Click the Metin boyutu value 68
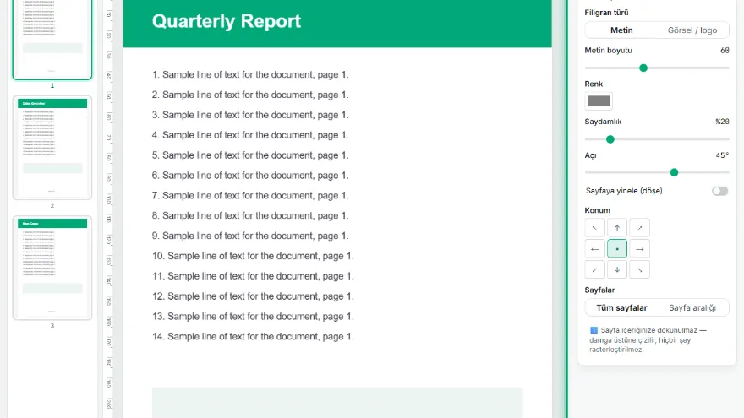 click(x=725, y=50)
